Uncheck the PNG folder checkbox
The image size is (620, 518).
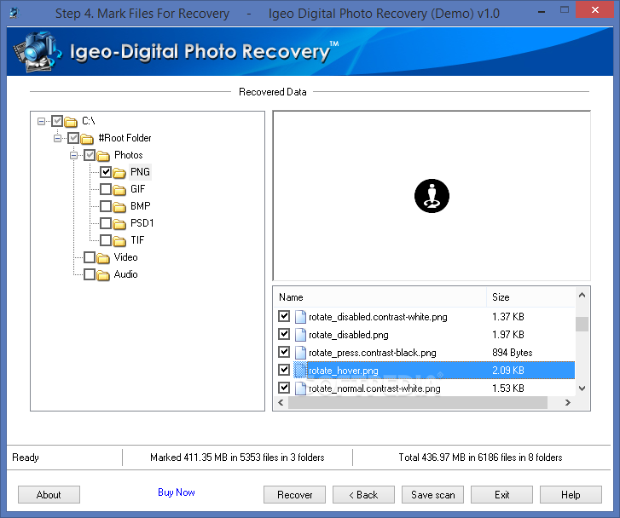coord(106,172)
